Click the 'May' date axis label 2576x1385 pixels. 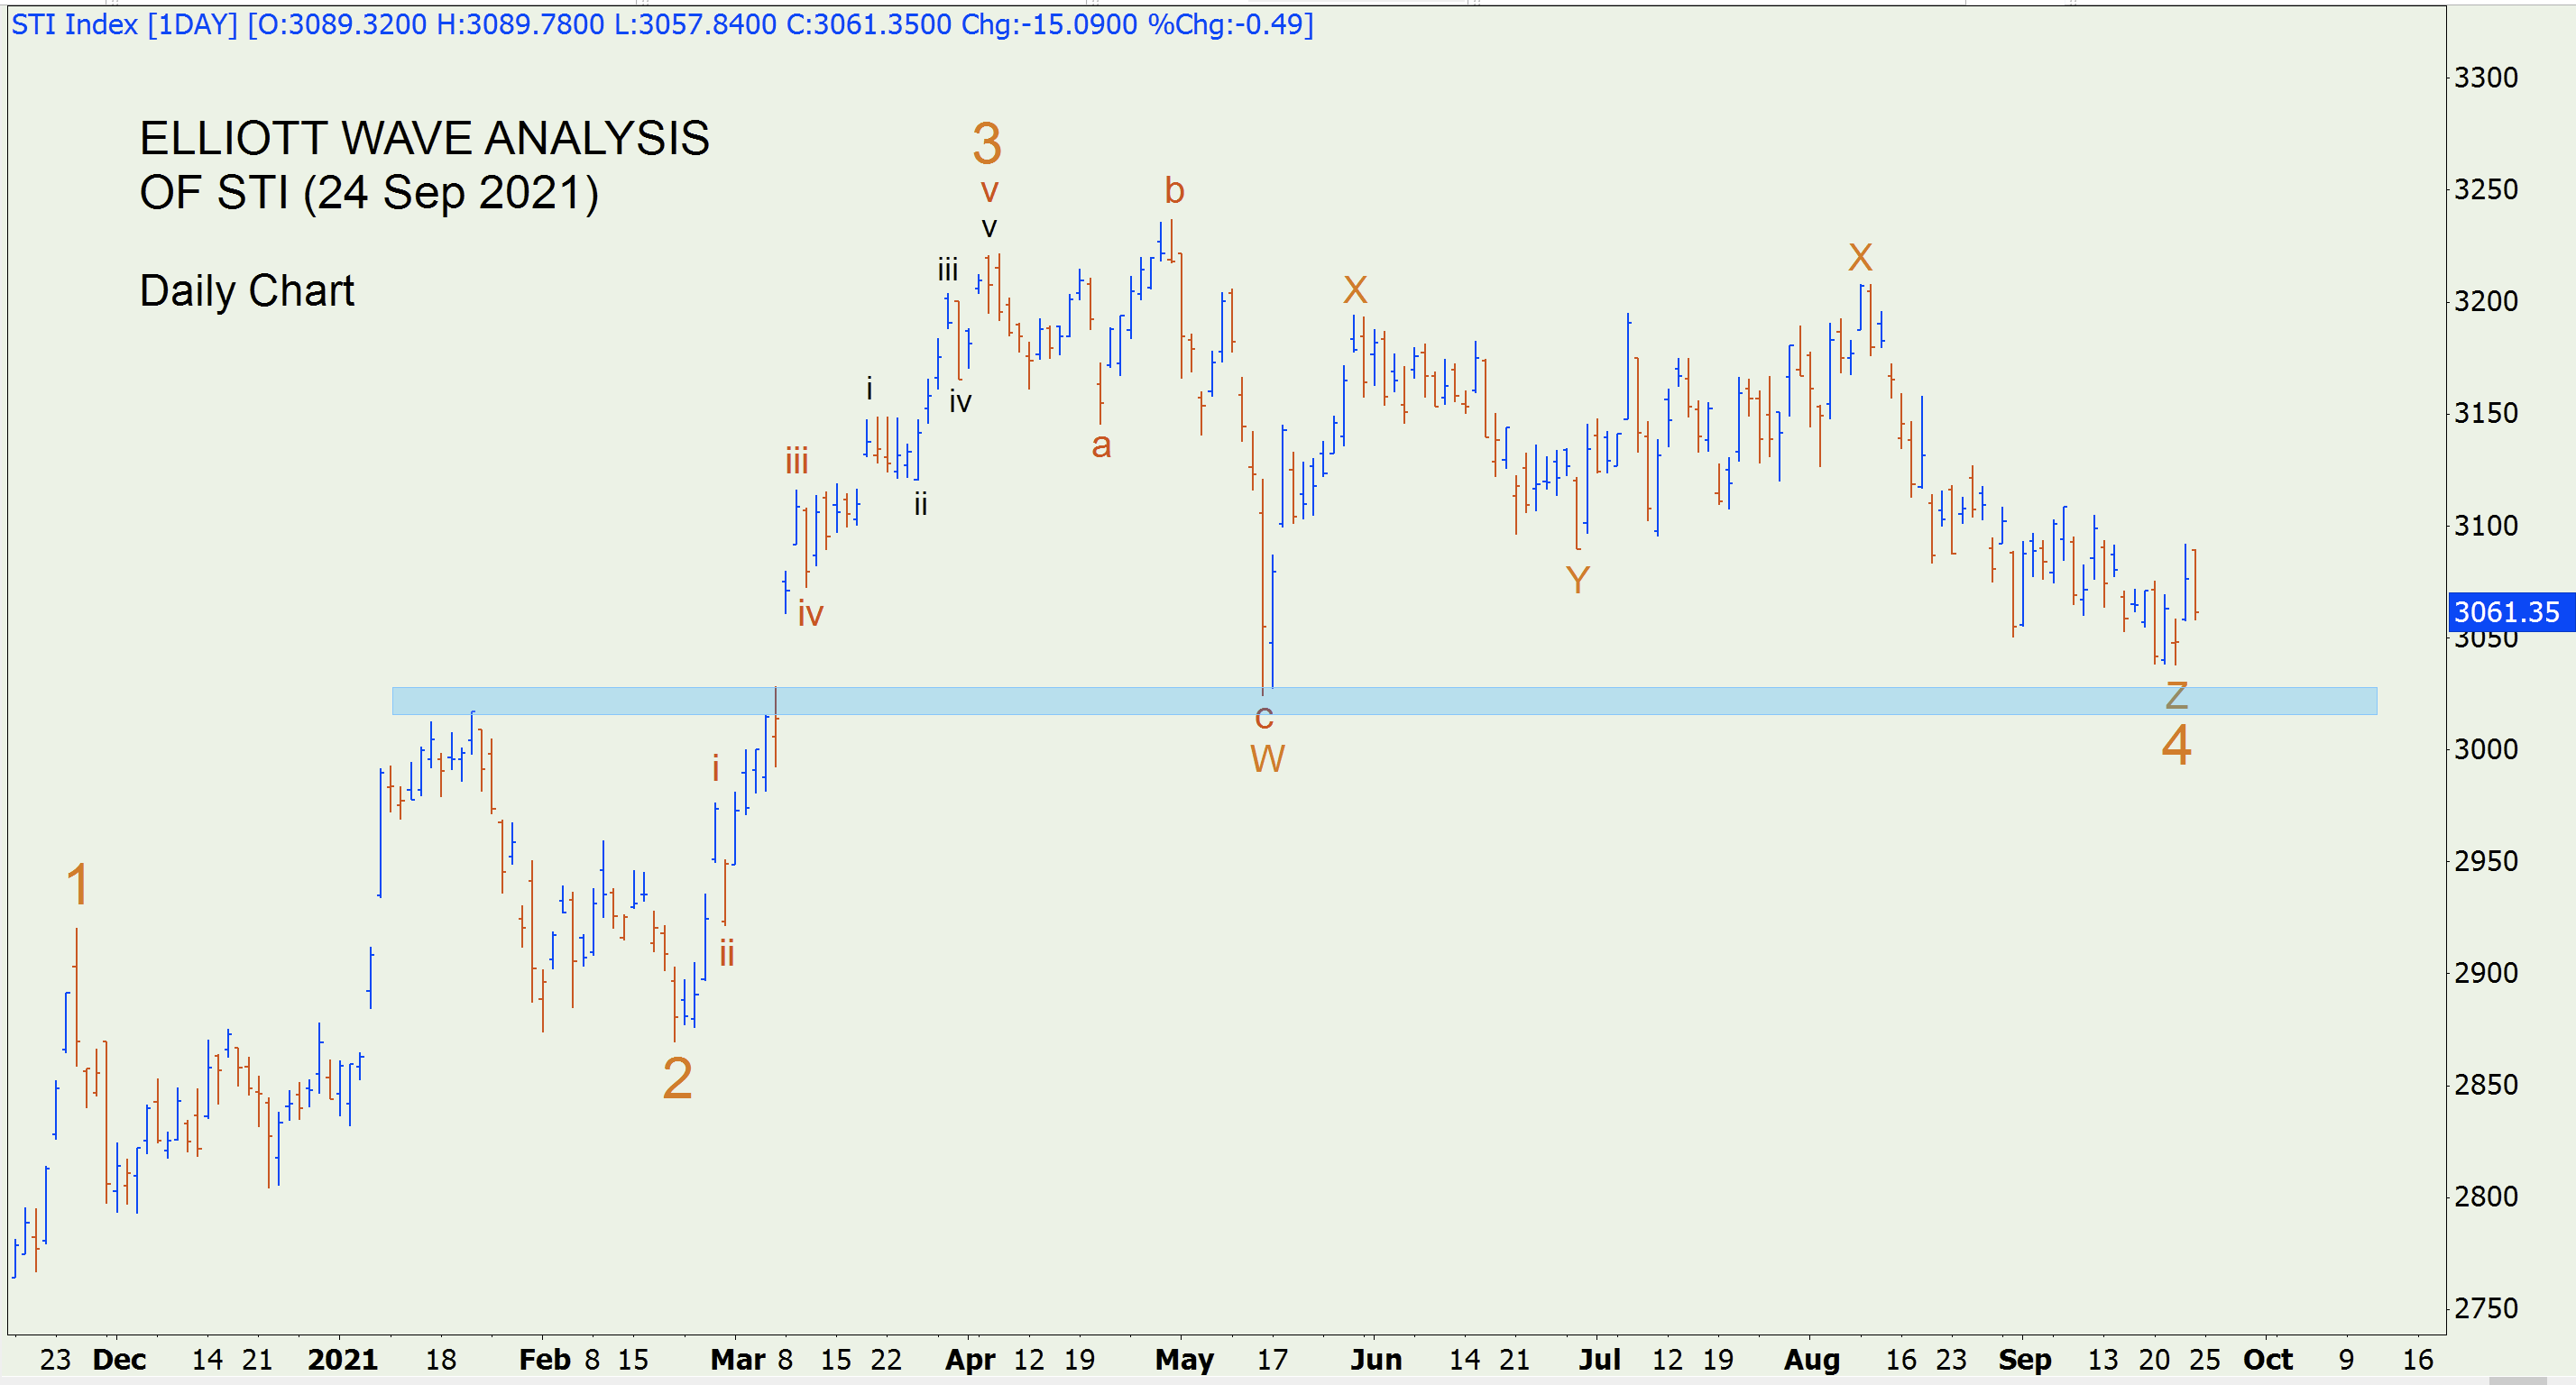tap(1185, 1360)
